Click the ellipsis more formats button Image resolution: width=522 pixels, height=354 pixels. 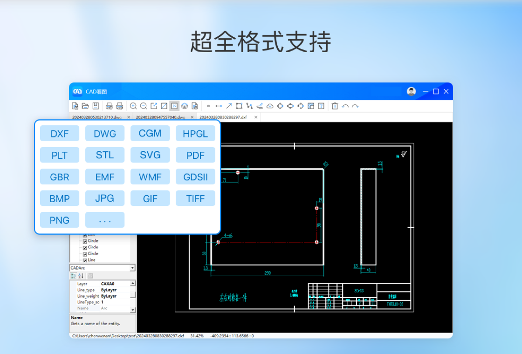point(105,220)
